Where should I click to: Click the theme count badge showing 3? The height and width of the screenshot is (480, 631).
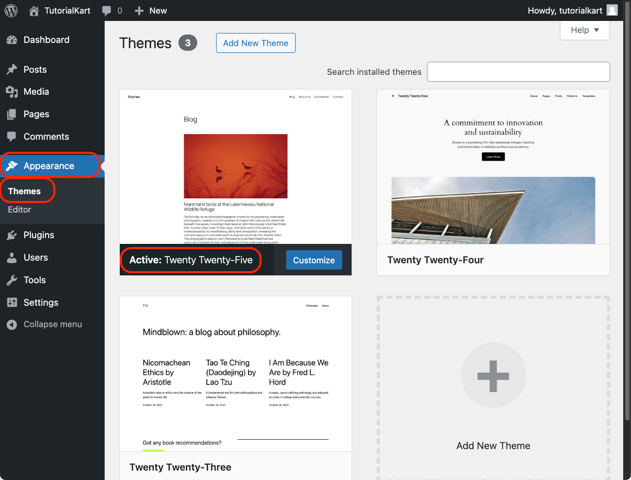tap(188, 43)
